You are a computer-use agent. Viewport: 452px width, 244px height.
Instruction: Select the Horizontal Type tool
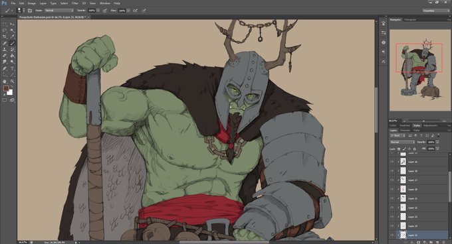tap(12, 68)
